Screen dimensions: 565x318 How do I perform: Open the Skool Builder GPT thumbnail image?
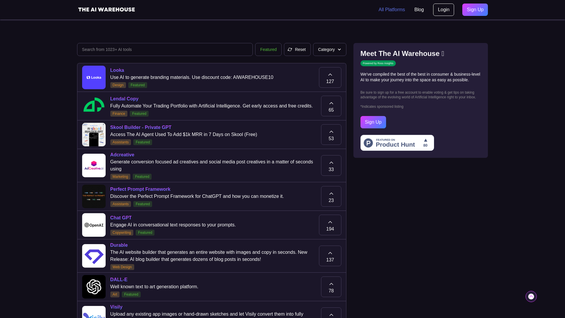[x=94, y=135]
